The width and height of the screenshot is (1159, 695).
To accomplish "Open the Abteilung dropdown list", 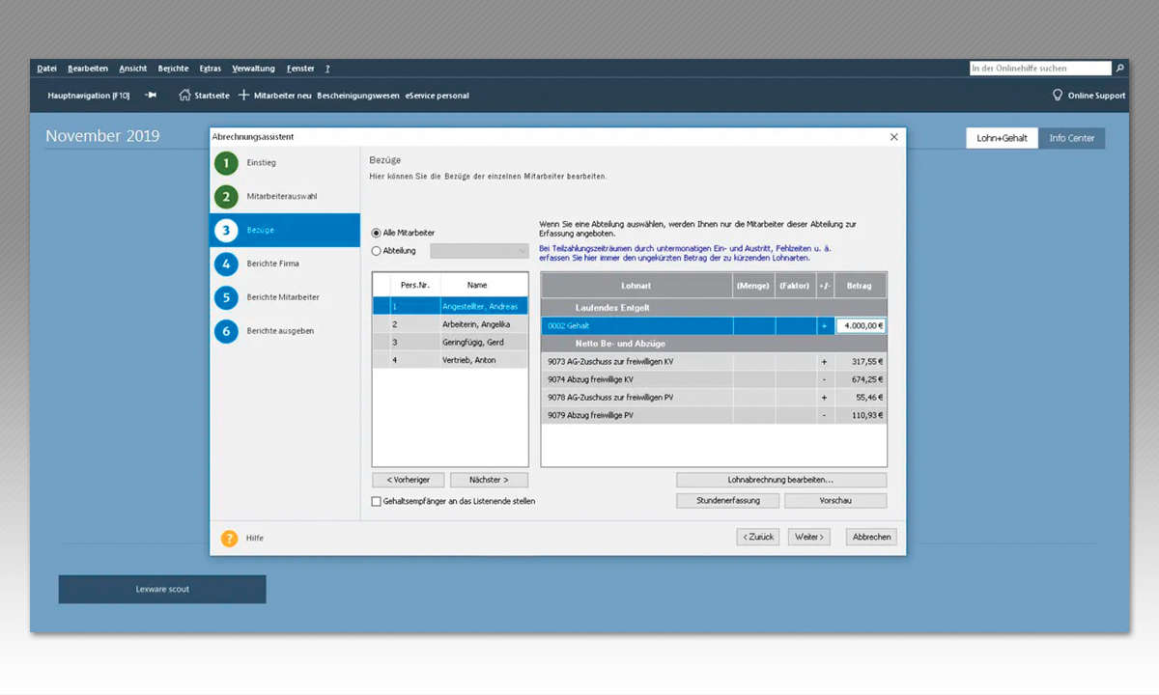I will click(x=479, y=251).
